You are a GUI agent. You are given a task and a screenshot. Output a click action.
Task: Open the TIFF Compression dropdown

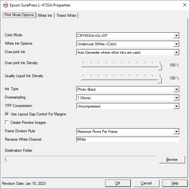point(176,106)
